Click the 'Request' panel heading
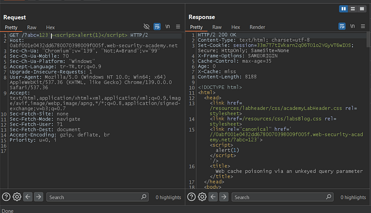 click(x=15, y=18)
